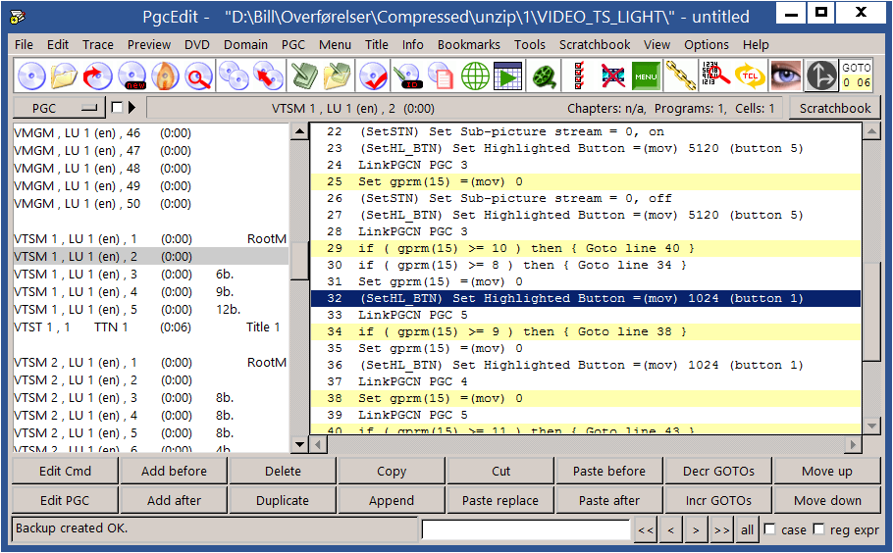
Task: Click the command list scroll down arrow
Action: [871, 426]
